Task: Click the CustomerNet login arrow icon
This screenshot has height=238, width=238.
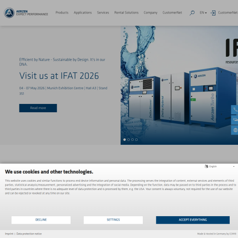Action: coord(213,13)
